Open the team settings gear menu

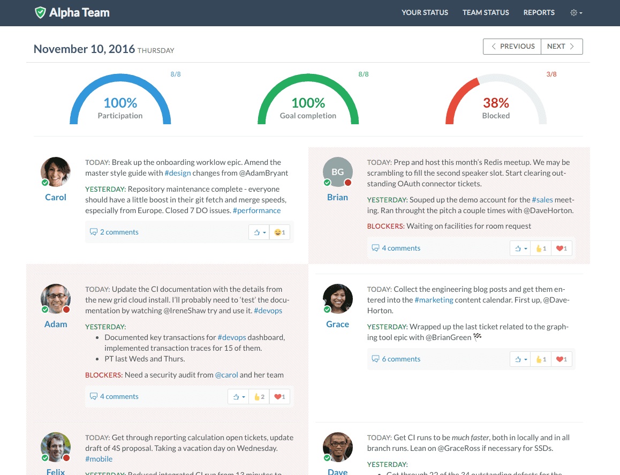[x=575, y=12]
